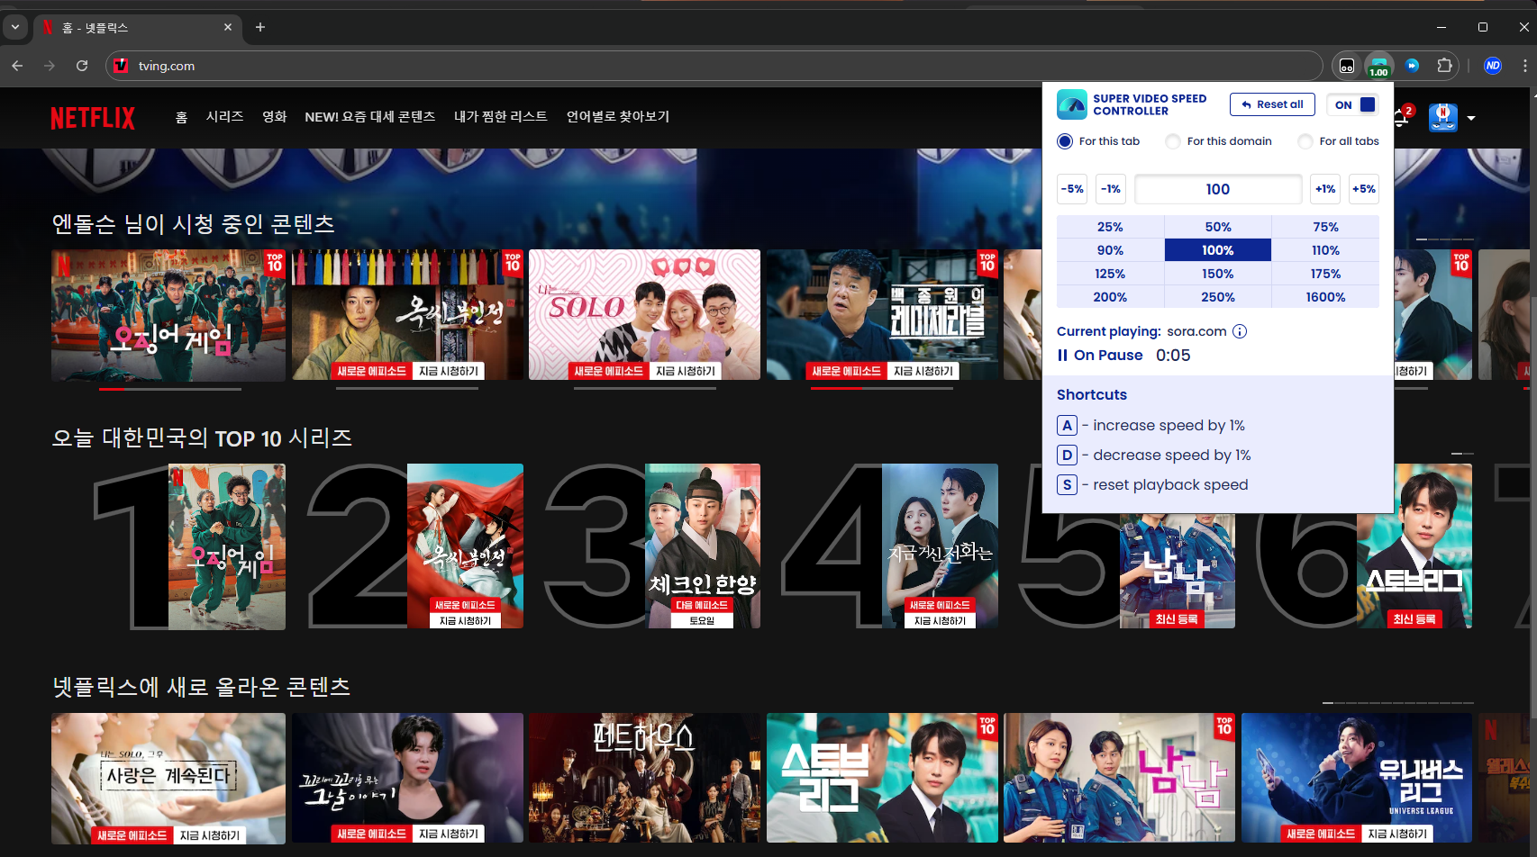The height and width of the screenshot is (857, 1537).
Task: Select the For this domain radio
Action: click(x=1172, y=141)
